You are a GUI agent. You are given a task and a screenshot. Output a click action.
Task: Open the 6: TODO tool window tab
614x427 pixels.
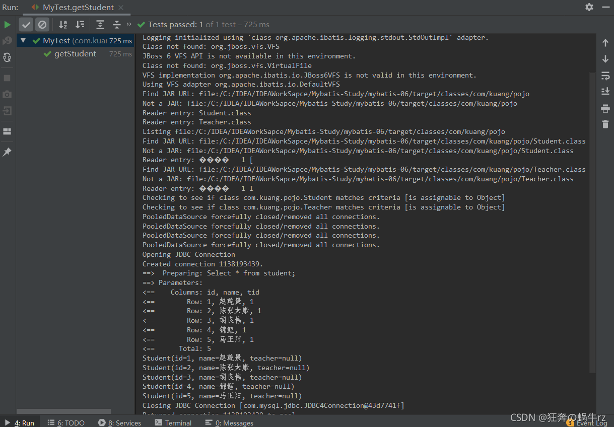(x=66, y=422)
